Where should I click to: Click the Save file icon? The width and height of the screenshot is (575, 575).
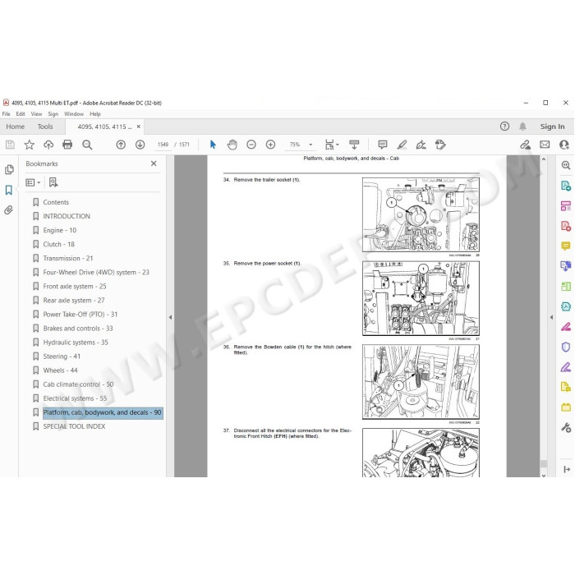point(10,145)
